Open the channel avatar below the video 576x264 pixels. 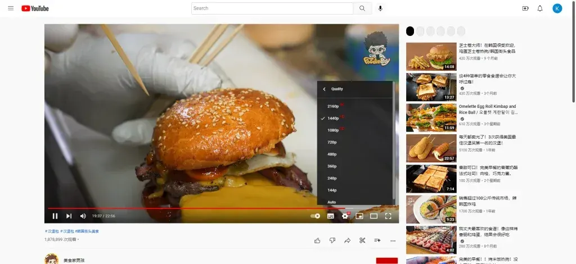(51, 259)
